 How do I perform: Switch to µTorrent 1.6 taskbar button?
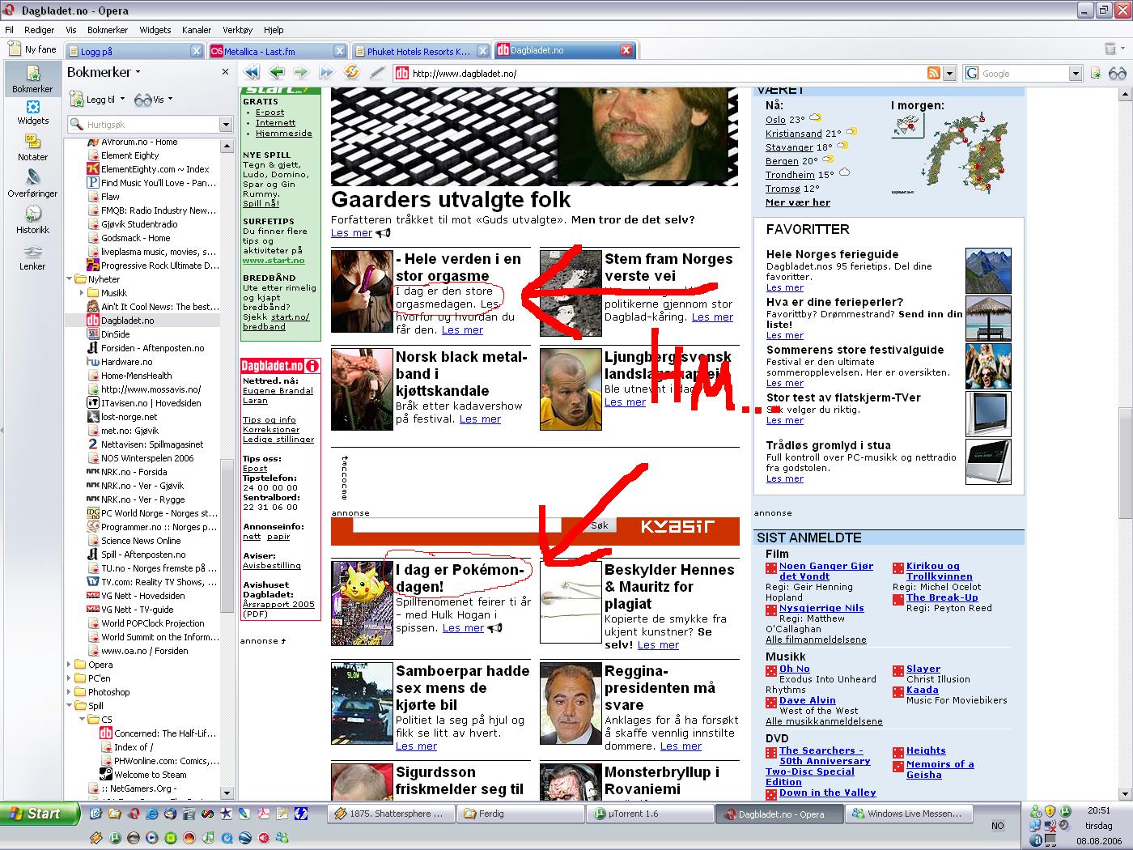point(651,814)
